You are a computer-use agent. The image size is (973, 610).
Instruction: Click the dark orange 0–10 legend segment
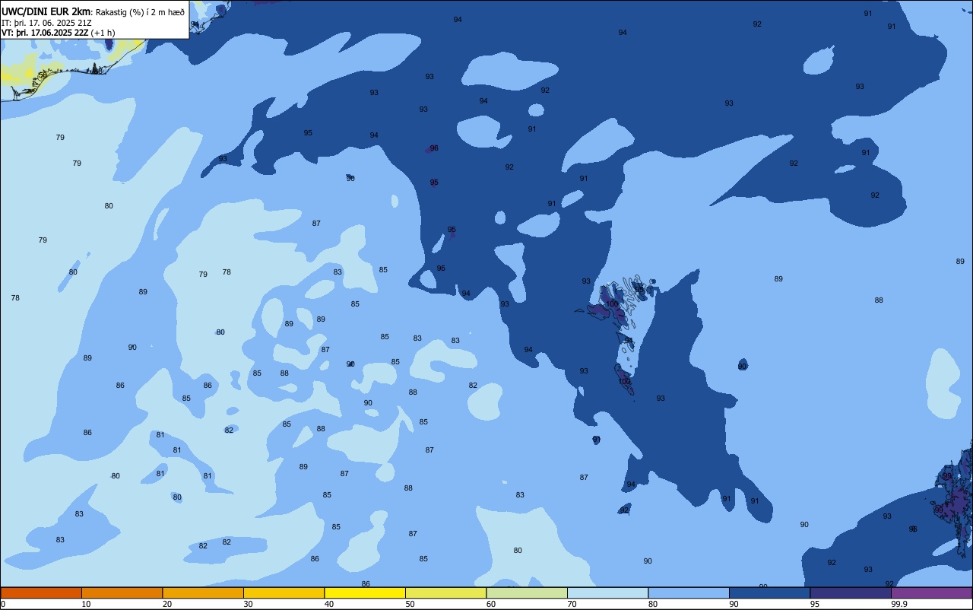point(41,593)
